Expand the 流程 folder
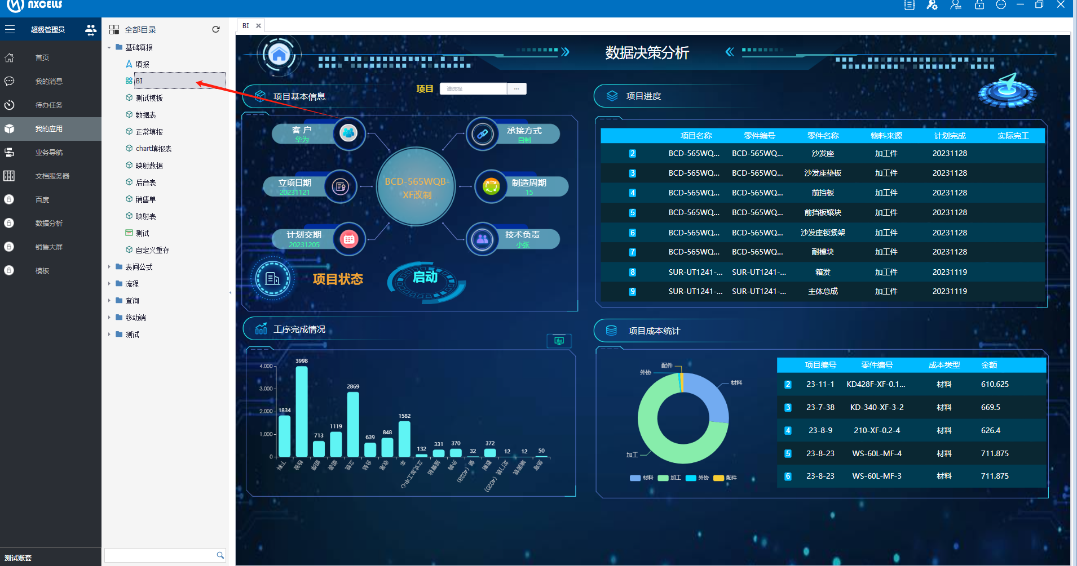Image resolution: width=1077 pixels, height=566 pixels. pos(109,284)
